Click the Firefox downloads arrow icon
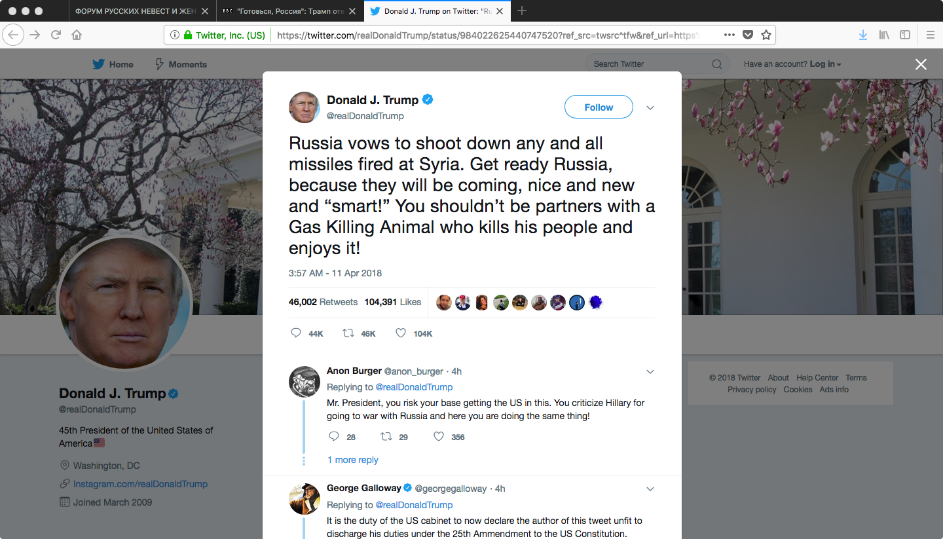Screen dimensions: 943x539 point(863,35)
